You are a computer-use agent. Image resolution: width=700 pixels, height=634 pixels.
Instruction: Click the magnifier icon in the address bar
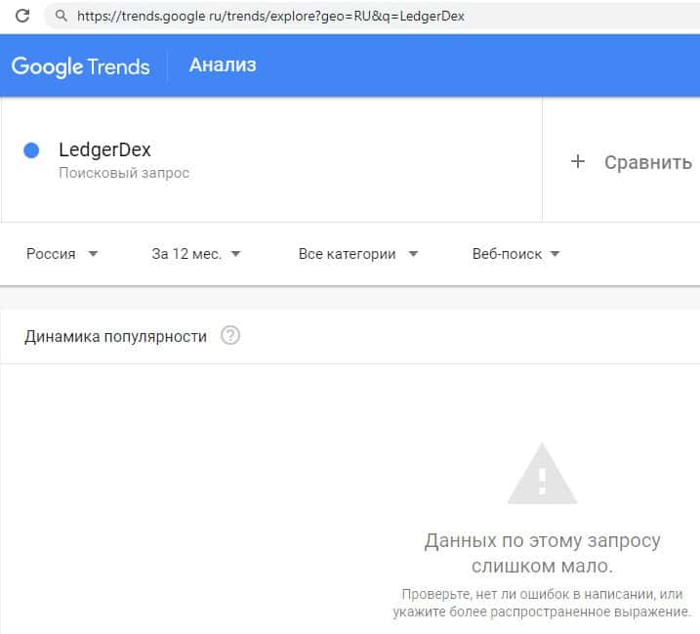(x=62, y=16)
